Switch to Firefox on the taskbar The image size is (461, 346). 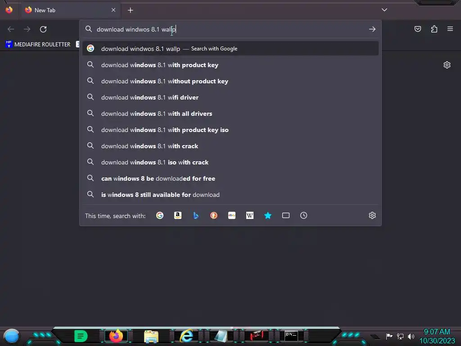pyautogui.click(x=116, y=336)
